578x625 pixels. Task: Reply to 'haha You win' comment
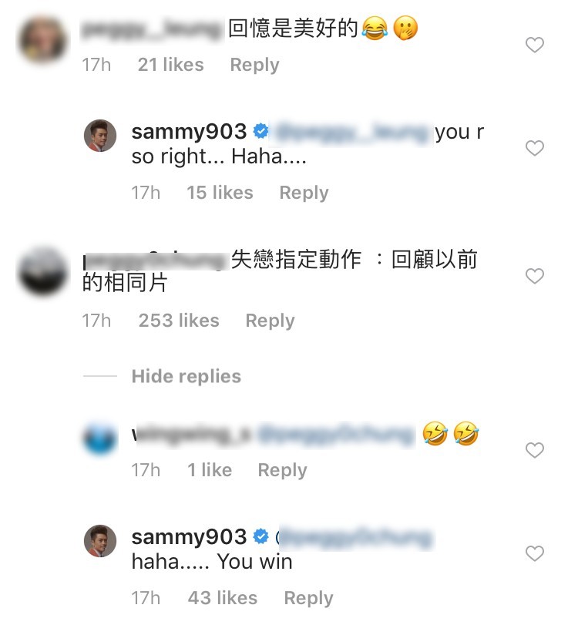[308, 598]
